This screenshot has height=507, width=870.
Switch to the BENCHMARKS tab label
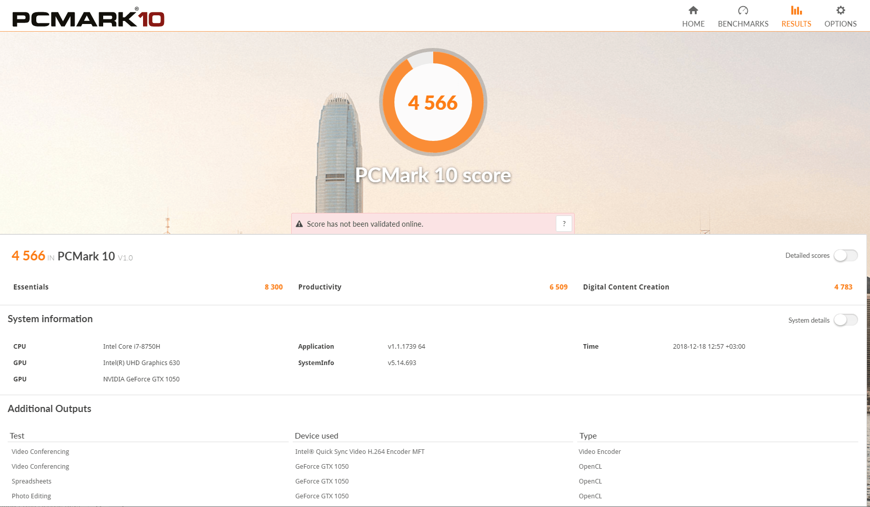coord(743,24)
